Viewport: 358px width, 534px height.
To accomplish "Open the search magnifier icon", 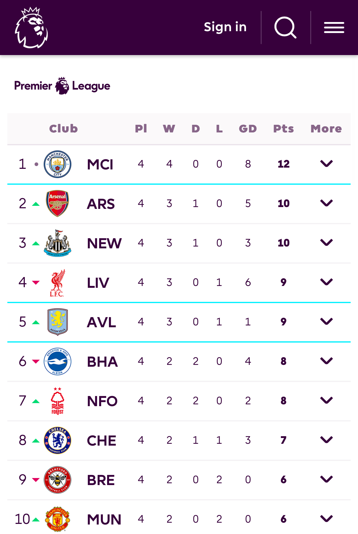I will click(285, 28).
